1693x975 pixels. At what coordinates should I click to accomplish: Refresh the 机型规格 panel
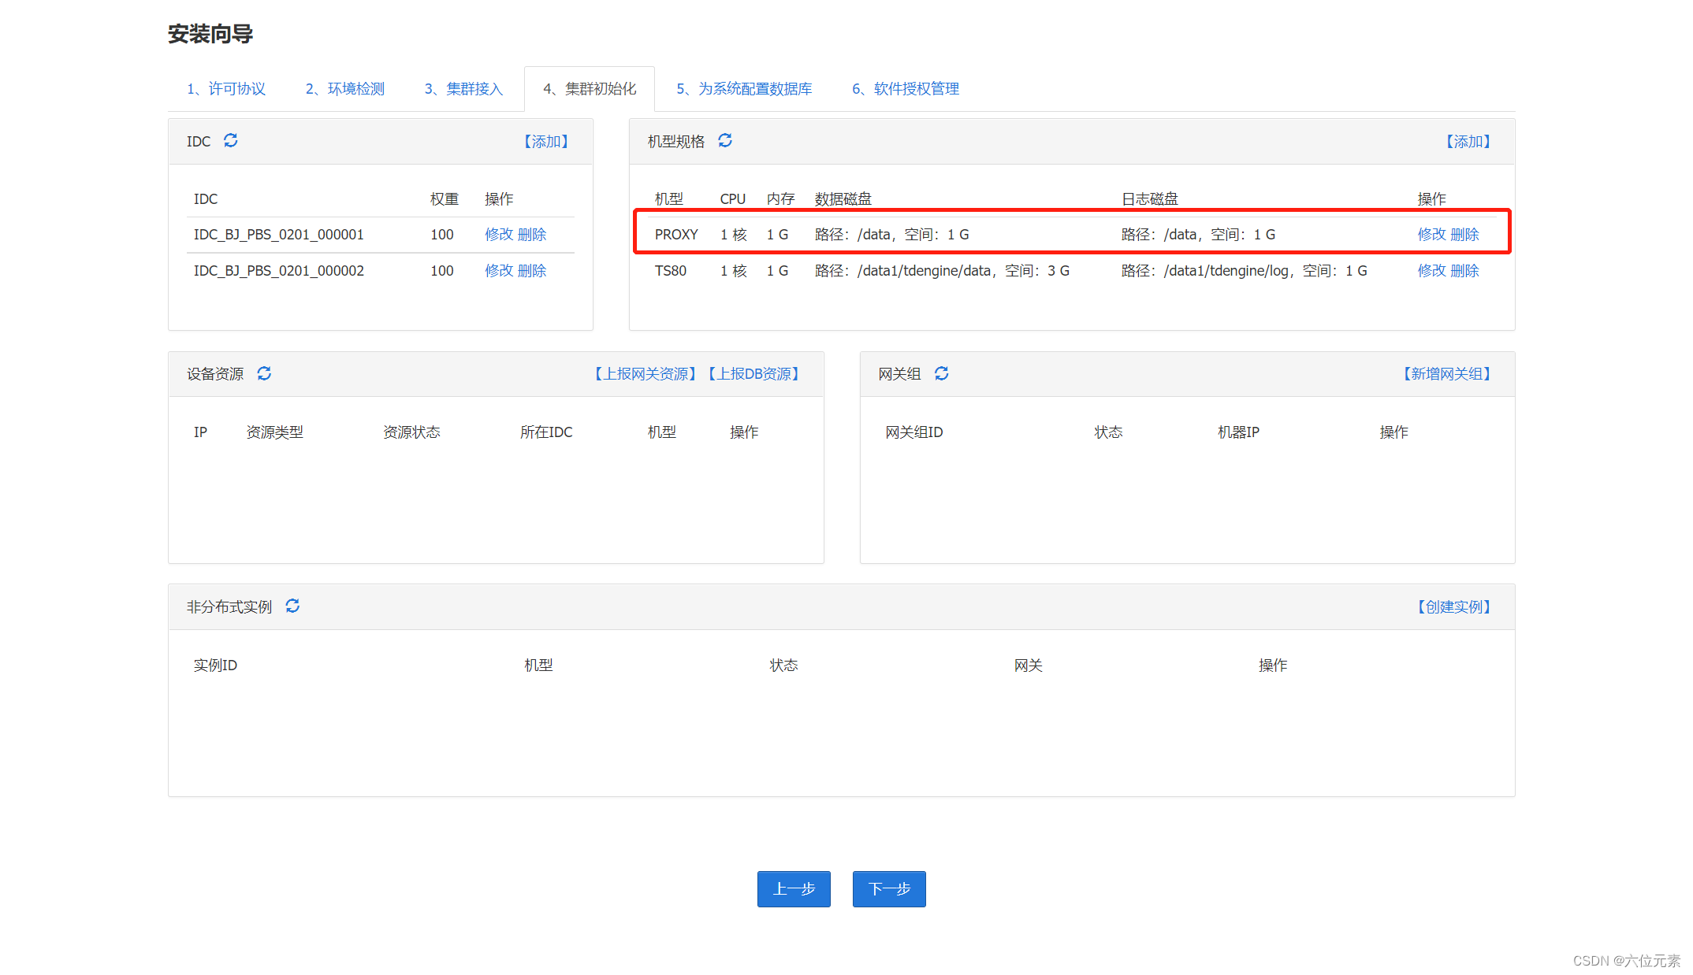click(725, 141)
